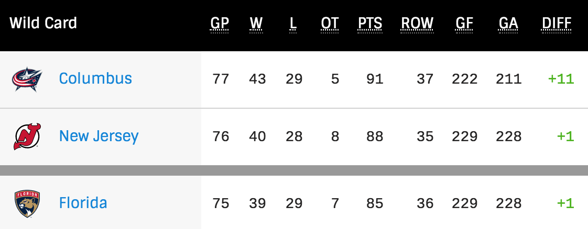The image size is (588, 229).
Task: Click Columbus's +11 goal differential
Action: coord(561,79)
